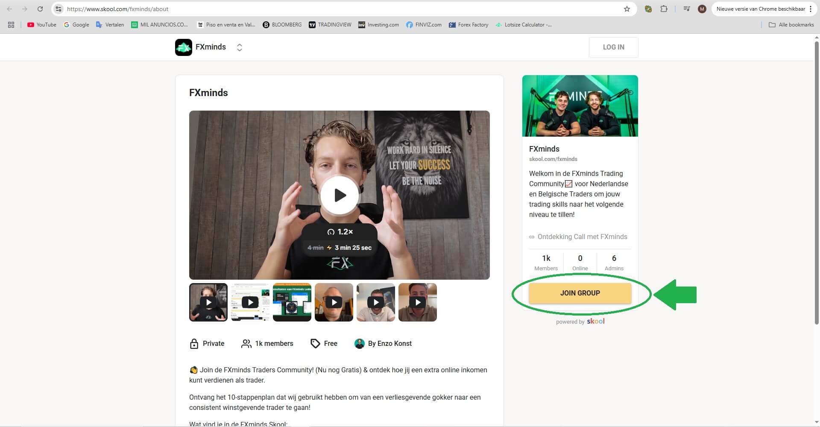This screenshot has width=820, height=427.
Task: Open the Forex Factory bookmark
Action: [469, 25]
